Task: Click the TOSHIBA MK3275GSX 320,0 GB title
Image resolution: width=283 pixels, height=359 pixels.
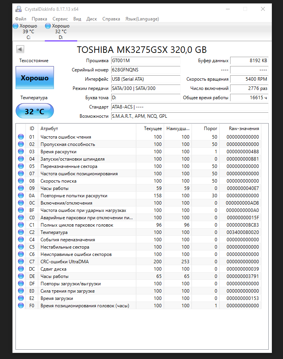Action: pos(142,50)
